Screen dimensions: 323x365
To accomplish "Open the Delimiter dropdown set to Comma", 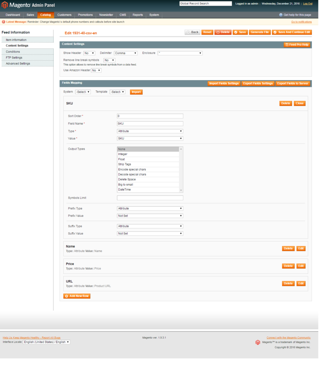I will pos(125,53).
